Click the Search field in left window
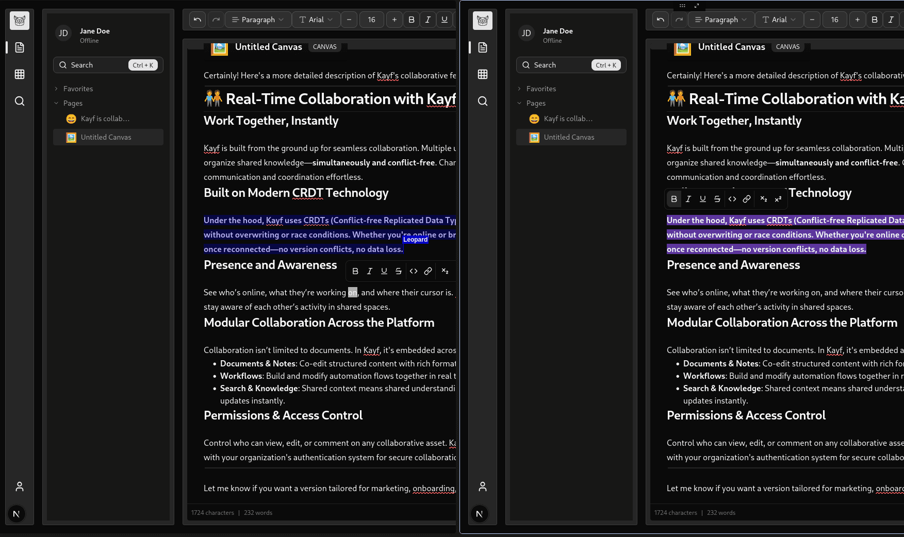This screenshot has width=904, height=537. 108,65
